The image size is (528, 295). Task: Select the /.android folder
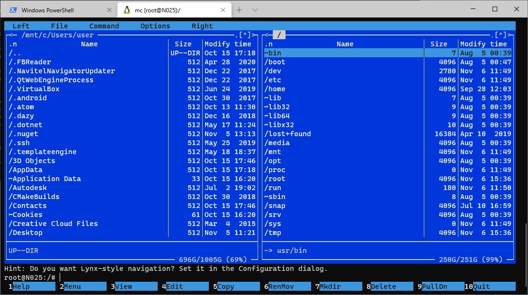click(132, 98)
